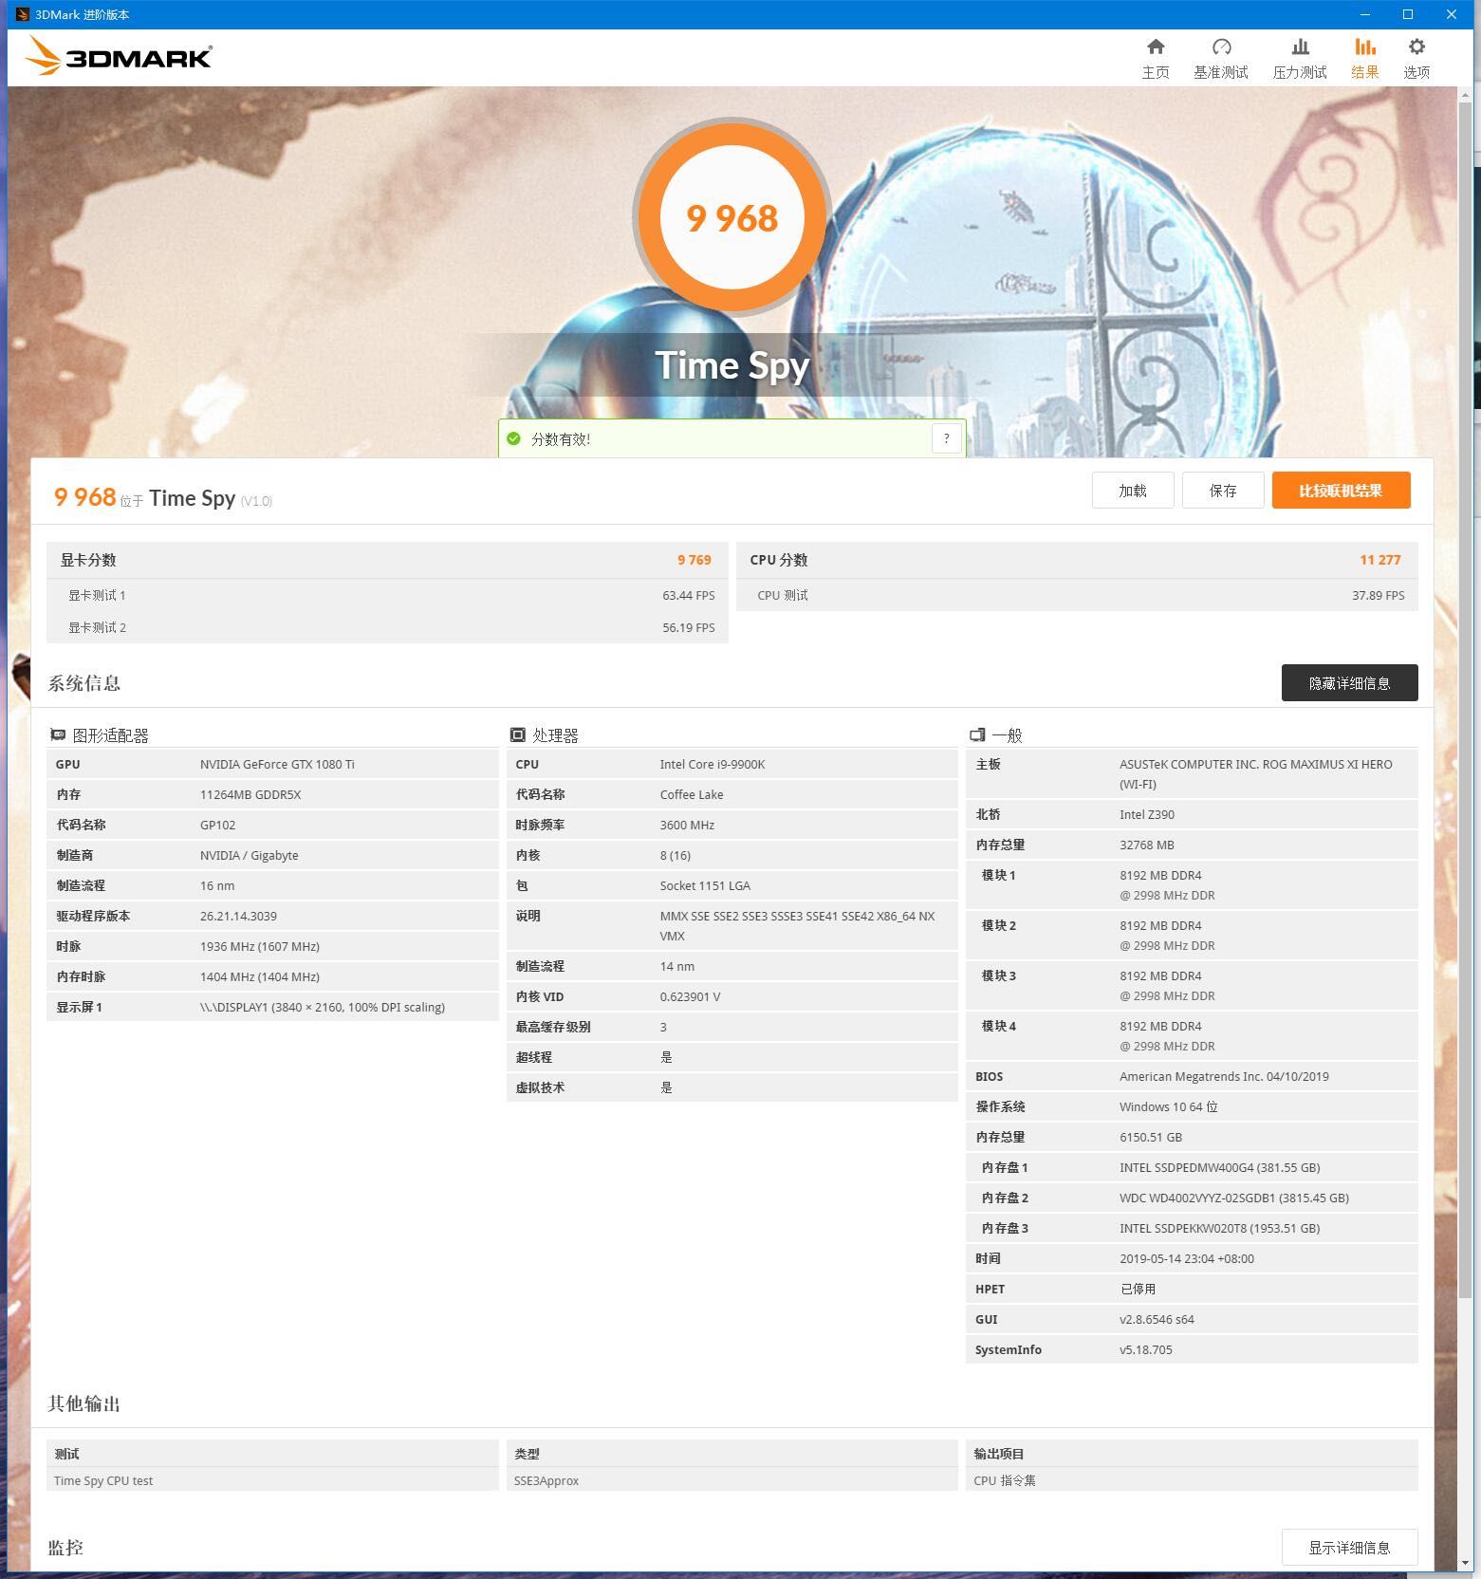Viewport: 1481px width, 1579px height.
Task: Click 32768 MB total memory value
Action: click(x=1146, y=845)
